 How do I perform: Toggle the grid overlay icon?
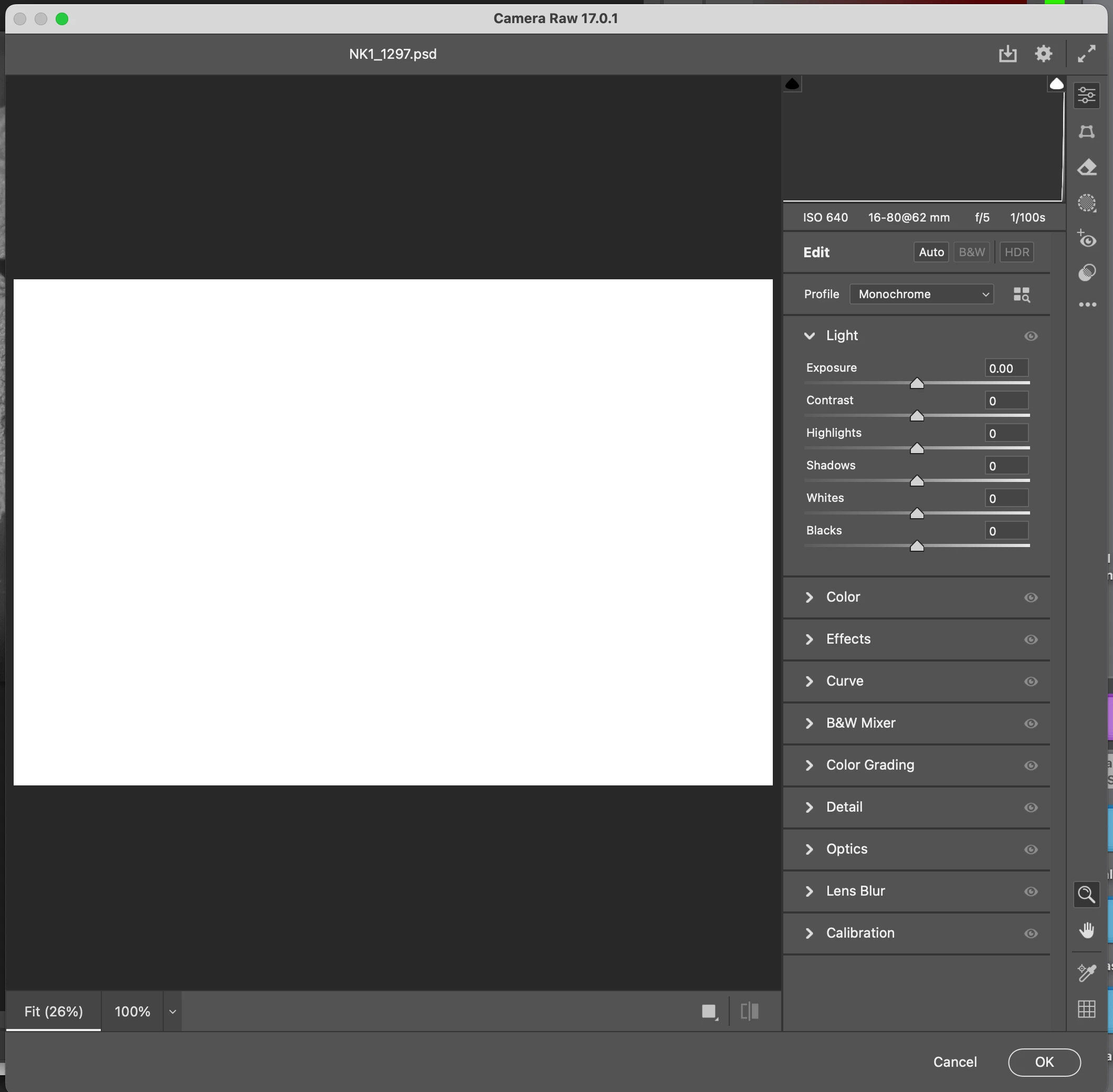[1086, 1010]
